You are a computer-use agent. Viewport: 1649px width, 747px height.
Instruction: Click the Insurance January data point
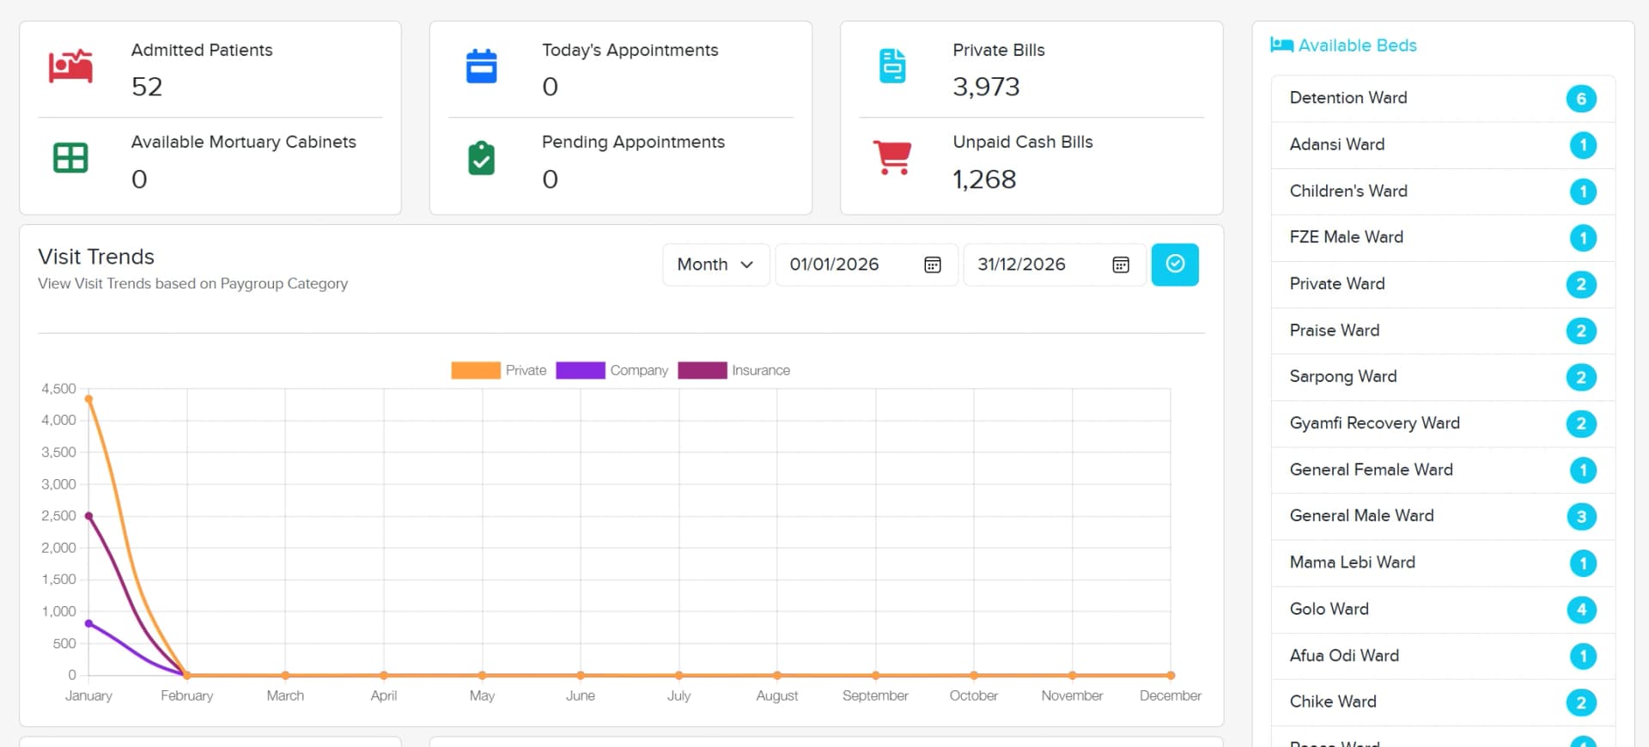click(88, 516)
